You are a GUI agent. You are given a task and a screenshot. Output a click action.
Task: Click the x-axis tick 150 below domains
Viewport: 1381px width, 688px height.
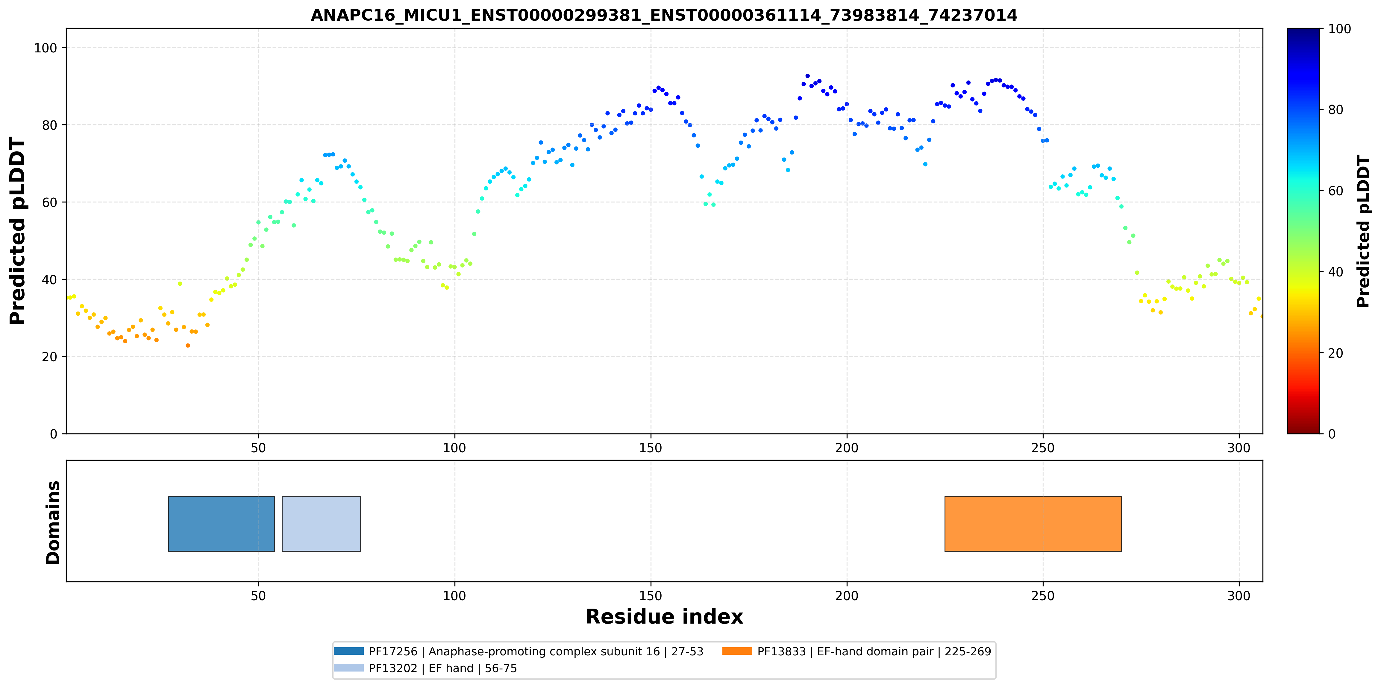650,596
